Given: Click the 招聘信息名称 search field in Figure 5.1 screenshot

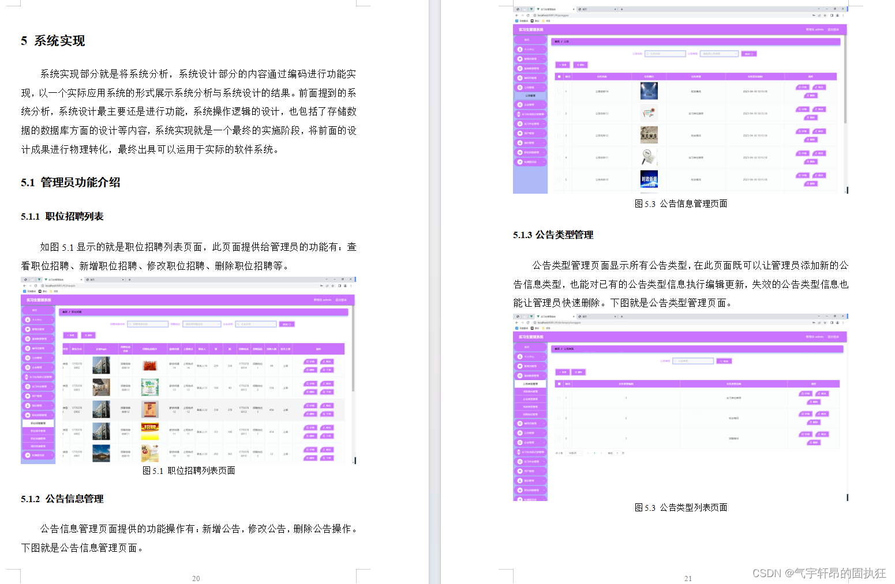Looking at the screenshot, I should [x=148, y=324].
